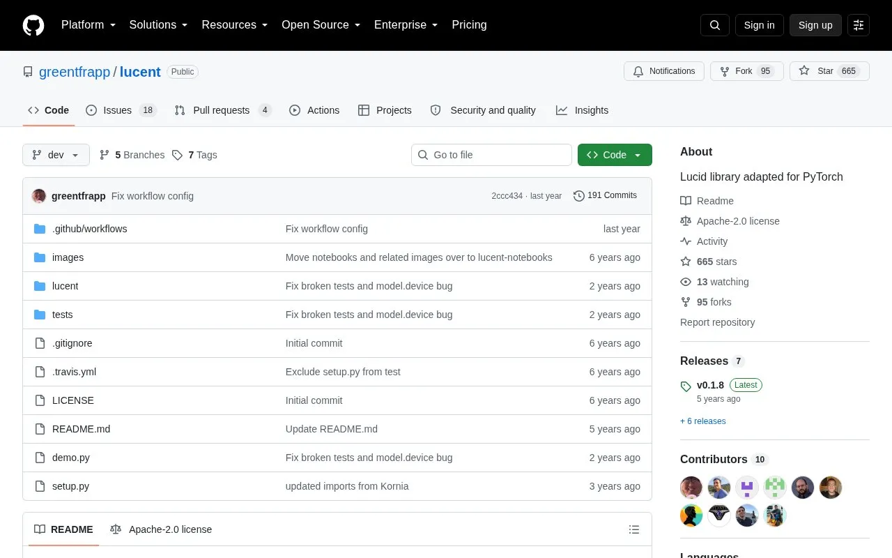The height and width of the screenshot is (558, 892).
Task: Click the Notifications bell button
Action: click(x=664, y=71)
